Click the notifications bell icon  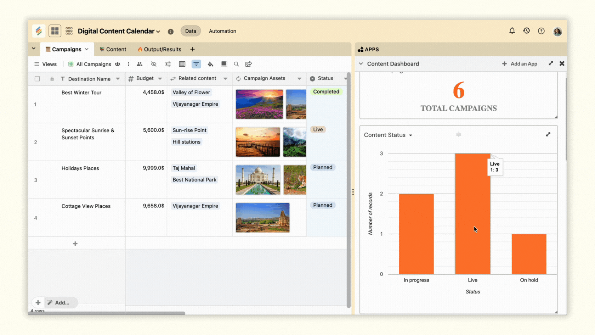[x=512, y=31]
